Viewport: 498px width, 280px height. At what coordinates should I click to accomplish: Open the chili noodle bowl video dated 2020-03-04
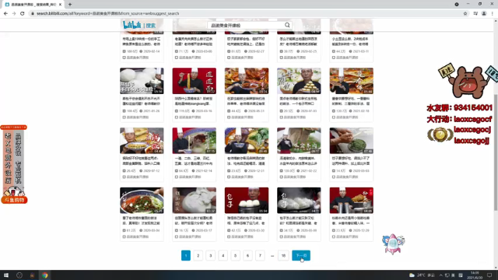(x=142, y=201)
